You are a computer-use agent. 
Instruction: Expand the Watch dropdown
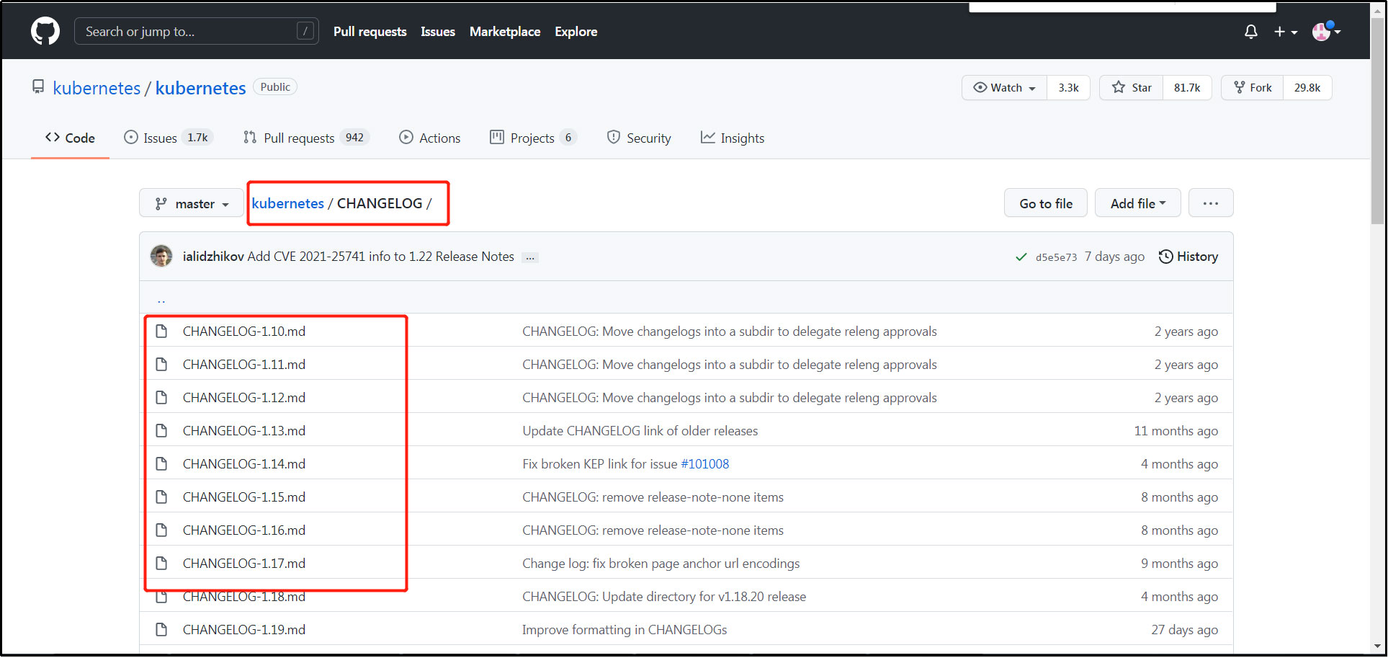(1004, 87)
